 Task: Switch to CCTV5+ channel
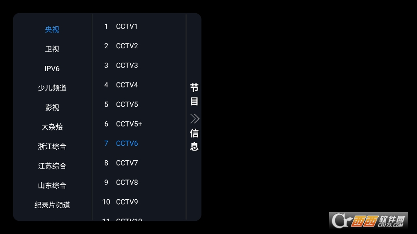129,124
